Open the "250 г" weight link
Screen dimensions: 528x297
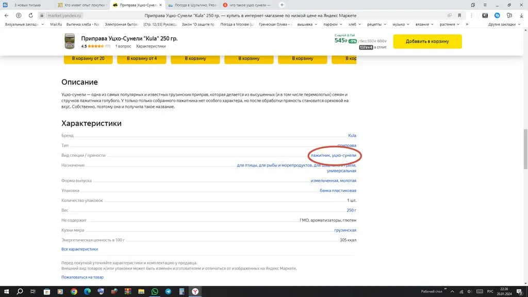point(351,210)
